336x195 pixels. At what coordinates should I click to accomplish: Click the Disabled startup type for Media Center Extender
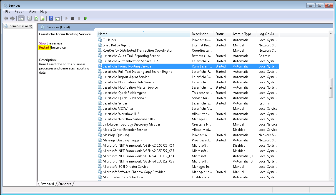239,130
